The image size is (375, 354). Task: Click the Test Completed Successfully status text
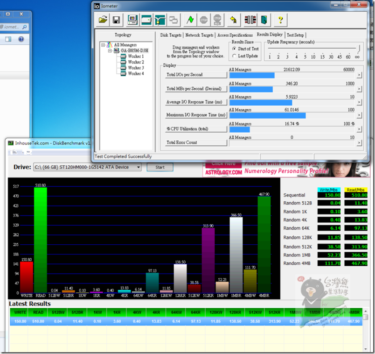click(x=123, y=156)
